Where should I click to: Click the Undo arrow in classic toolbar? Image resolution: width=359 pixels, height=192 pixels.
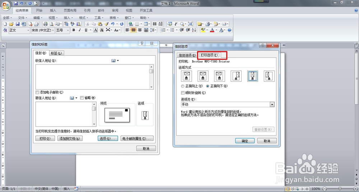[x=113, y=24]
